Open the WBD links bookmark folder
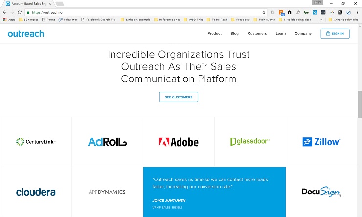This screenshot has height=217, width=362. point(193,20)
